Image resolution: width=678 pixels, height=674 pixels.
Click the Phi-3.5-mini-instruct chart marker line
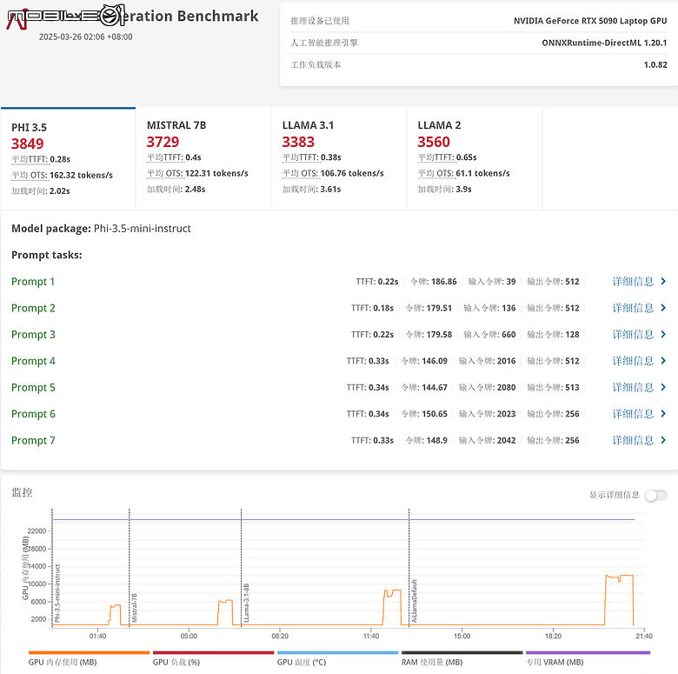52,568
